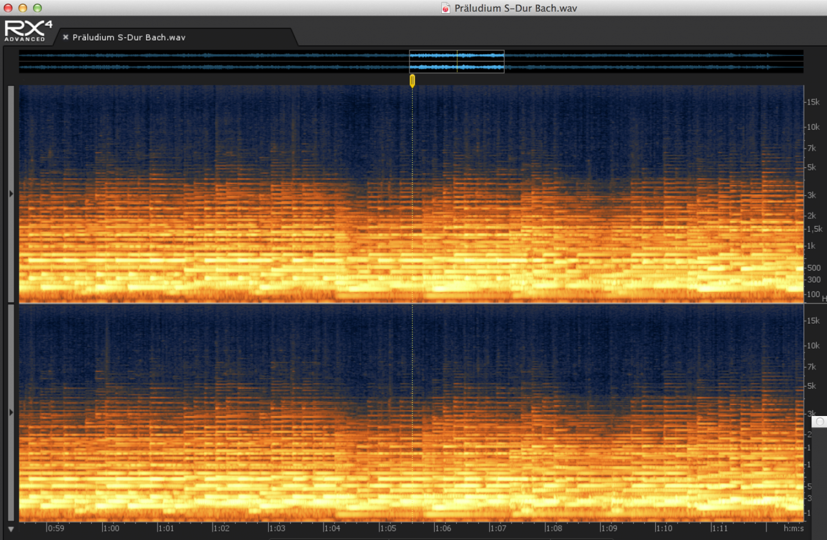The image size is (827, 540).
Task: Click the 10k label on lower frequency scale
Action: [812, 346]
